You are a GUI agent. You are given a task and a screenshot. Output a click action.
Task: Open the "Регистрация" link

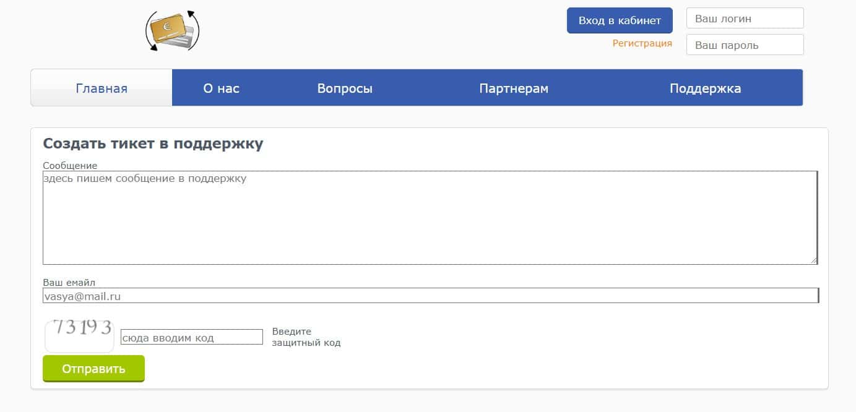coord(642,43)
